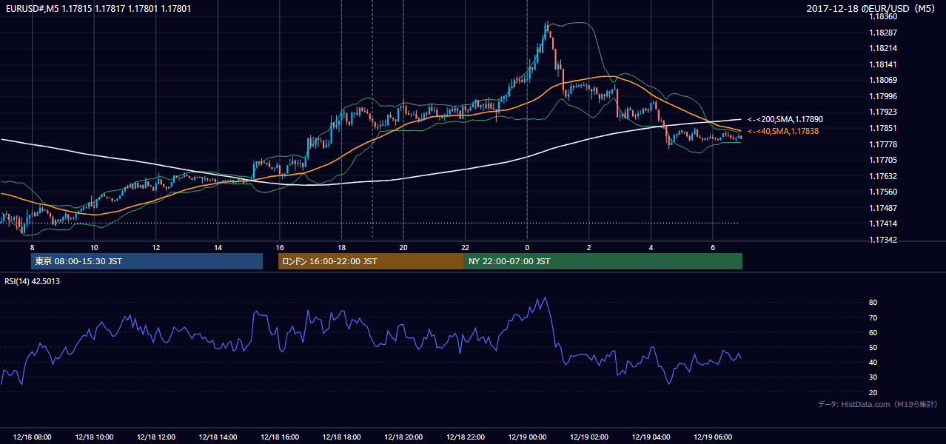
Task: Open the HistData.com data source credit
Action: pyautogui.click(x=878, y=404)
